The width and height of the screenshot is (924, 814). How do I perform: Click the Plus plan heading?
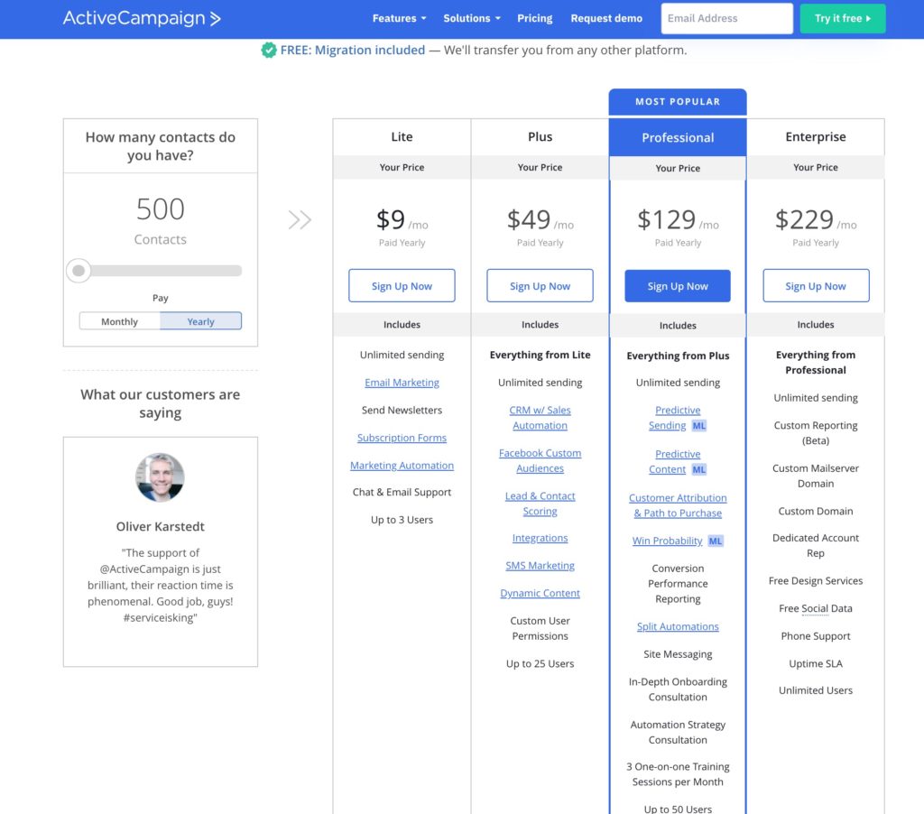click(x=540, y=137)
